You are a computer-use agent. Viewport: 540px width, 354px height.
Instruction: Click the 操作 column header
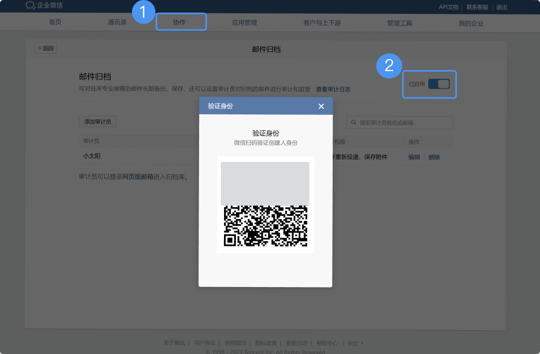pos(414,142)
